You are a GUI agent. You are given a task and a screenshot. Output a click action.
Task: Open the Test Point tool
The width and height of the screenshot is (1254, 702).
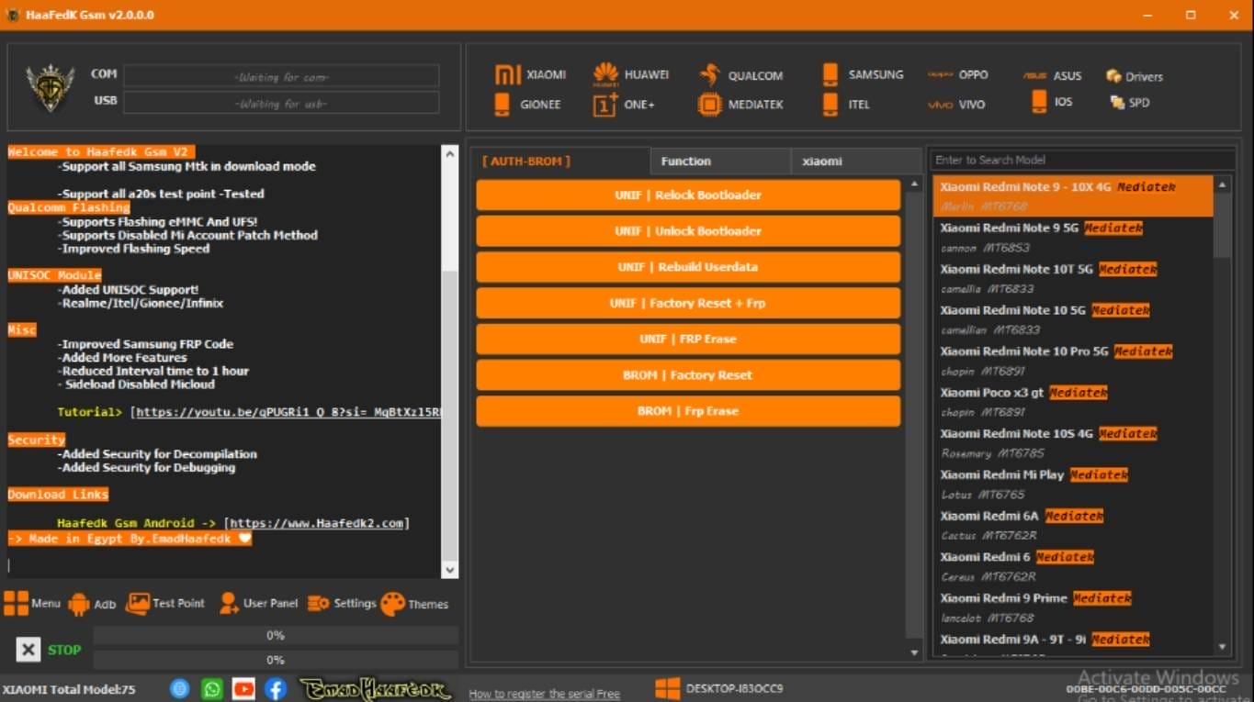[x=165, y=603]
